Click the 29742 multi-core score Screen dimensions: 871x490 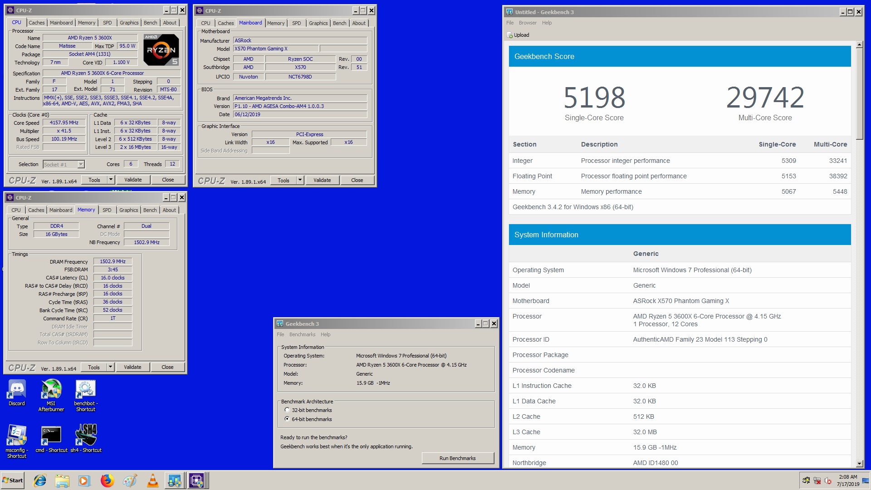(x=765, y=98)
